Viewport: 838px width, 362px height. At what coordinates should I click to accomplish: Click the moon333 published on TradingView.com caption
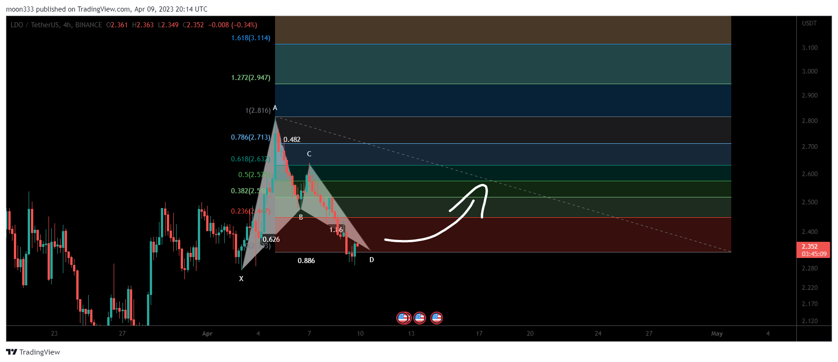coord(107,9)
